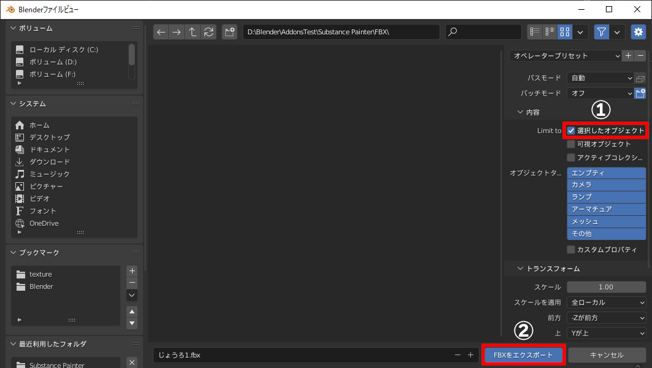
Task: Add new operator preset
Action: click(628, 56)
